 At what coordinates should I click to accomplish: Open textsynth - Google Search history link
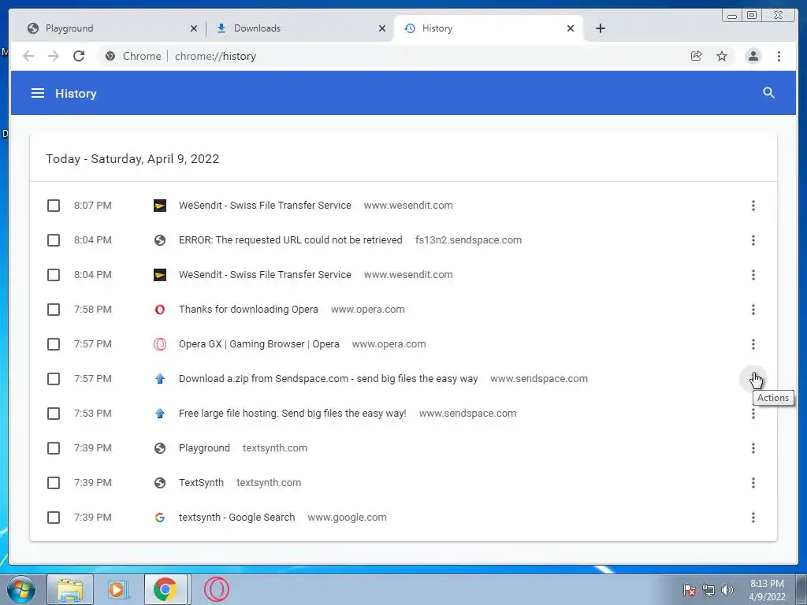pos(236,518)
